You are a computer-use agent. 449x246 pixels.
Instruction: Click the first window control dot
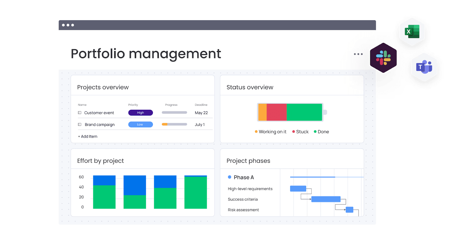(x=63, y=25)
